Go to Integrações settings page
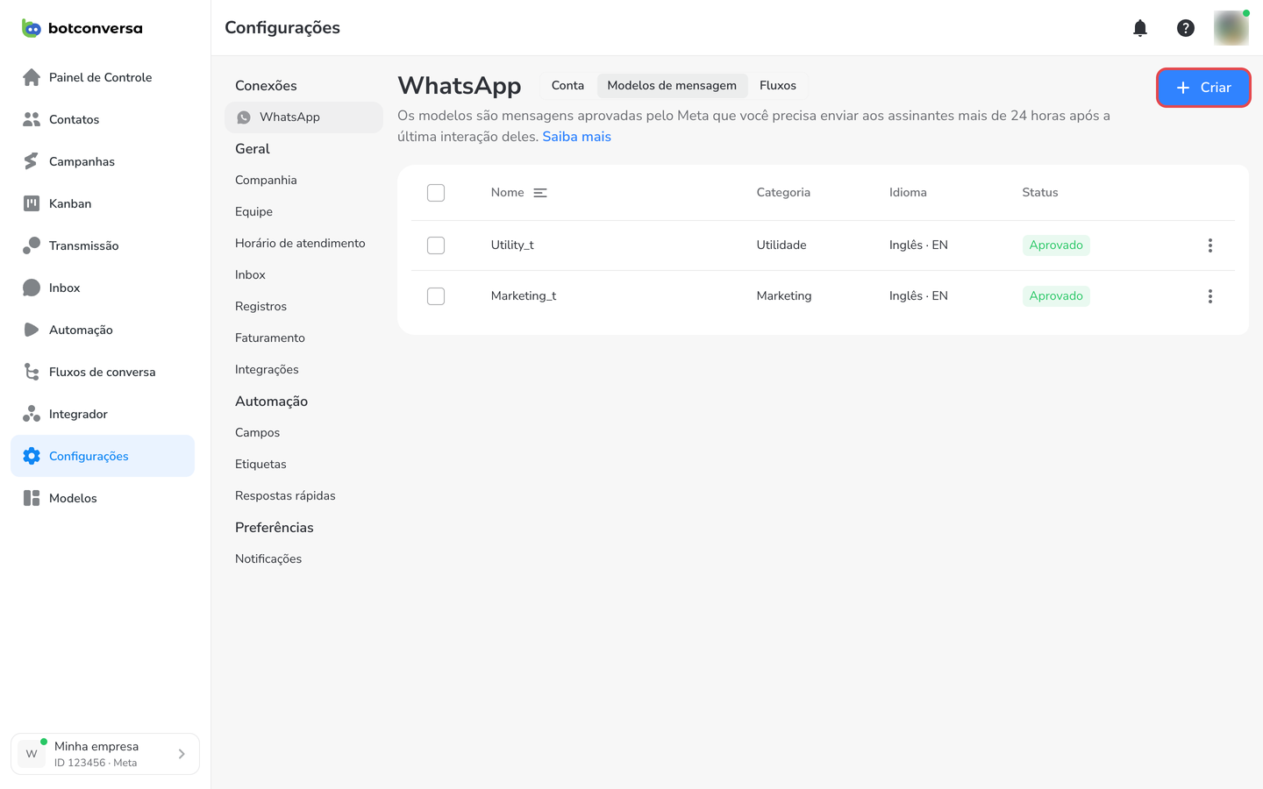 coord(267,370)
